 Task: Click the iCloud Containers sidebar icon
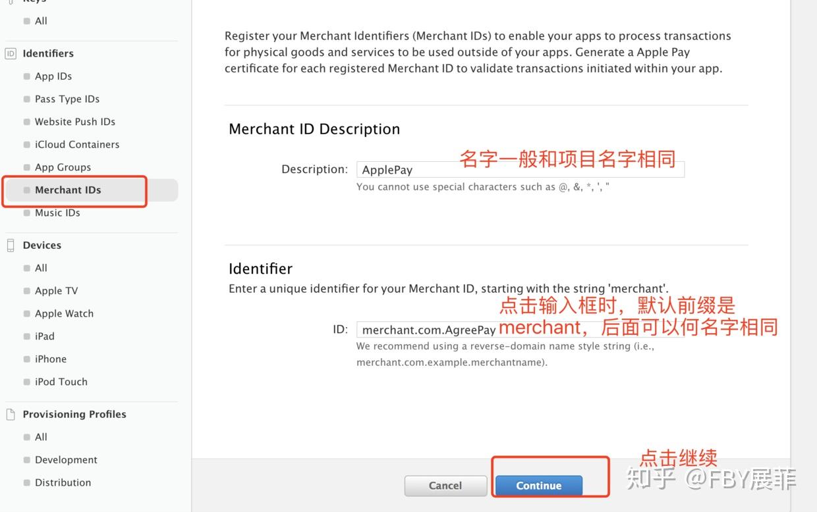coord(27,144)
